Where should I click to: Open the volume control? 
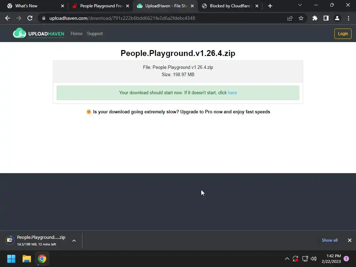(314, 259)
